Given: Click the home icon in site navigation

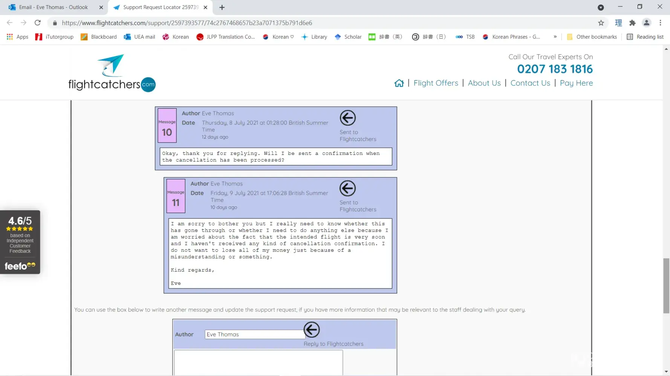Looking at the screenshot, I should click(x=399, y=83).
